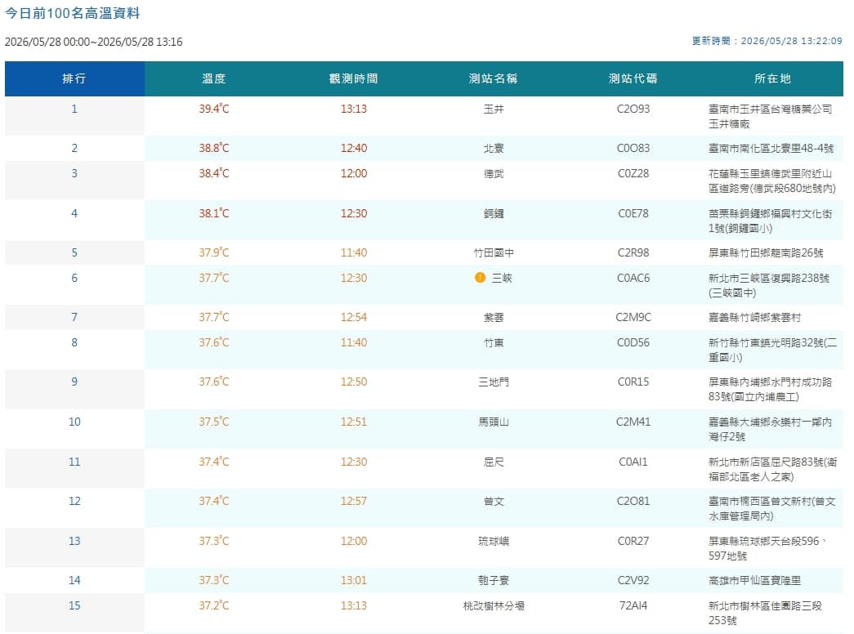Click the 37.5°C temperature value
This screenshot has width=854, height=634.
[x=214, y=422]
